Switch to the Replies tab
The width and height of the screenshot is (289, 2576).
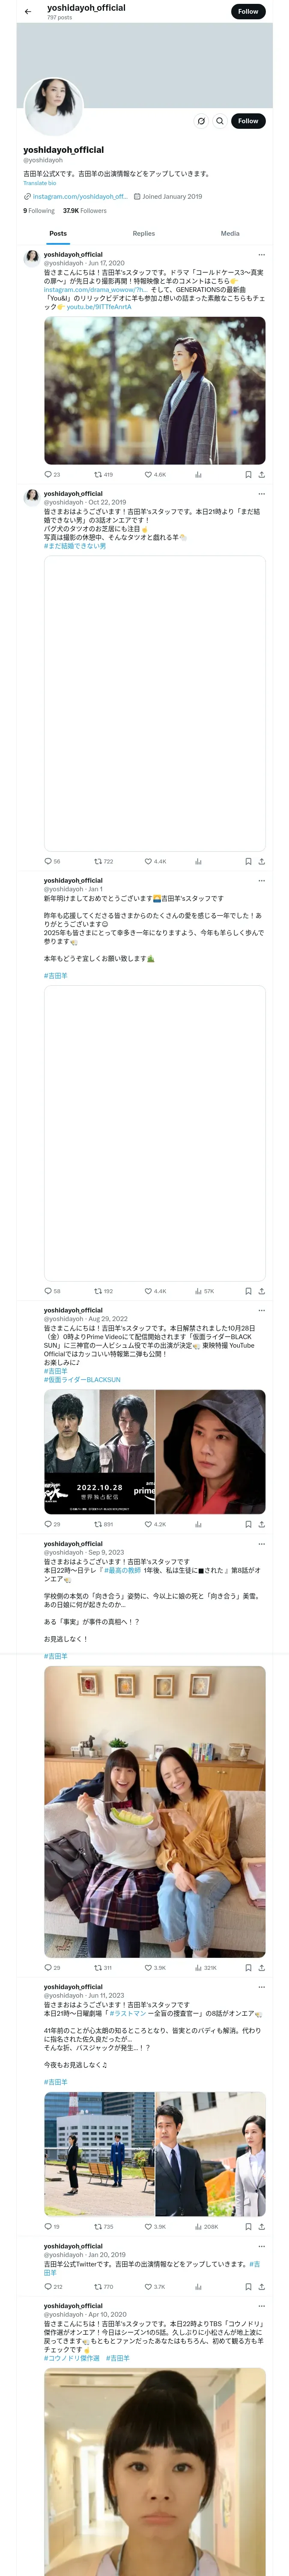(143, 233)
